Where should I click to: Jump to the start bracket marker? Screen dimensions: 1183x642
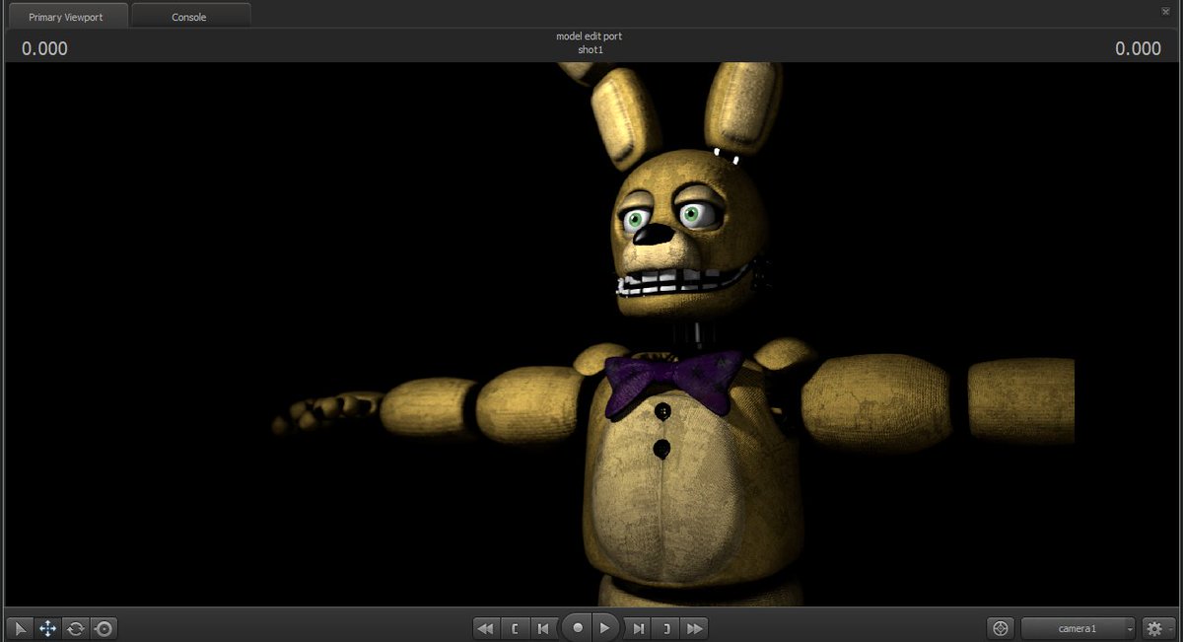515,628
